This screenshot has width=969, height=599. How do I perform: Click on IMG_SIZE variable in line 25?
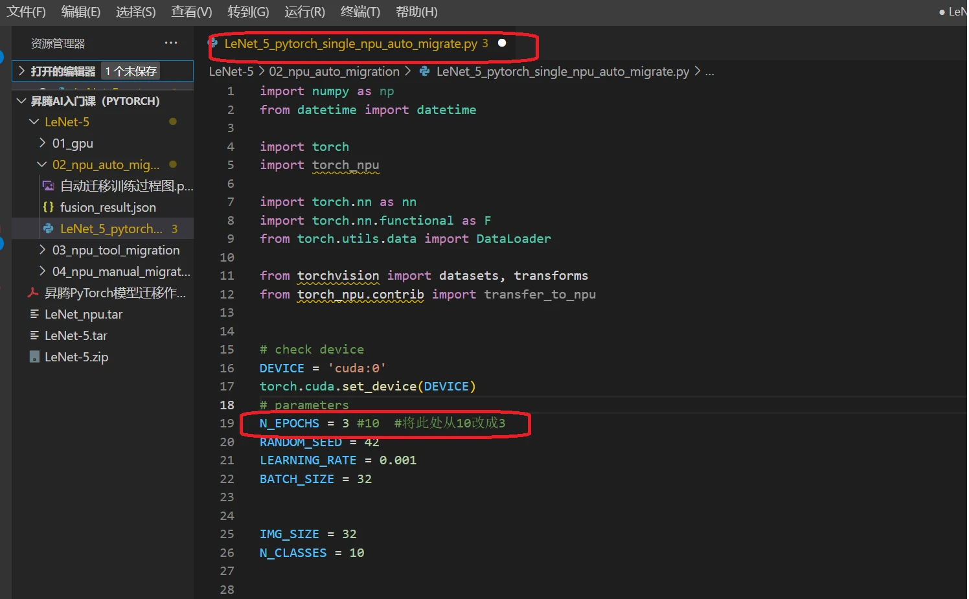[290, 534]
